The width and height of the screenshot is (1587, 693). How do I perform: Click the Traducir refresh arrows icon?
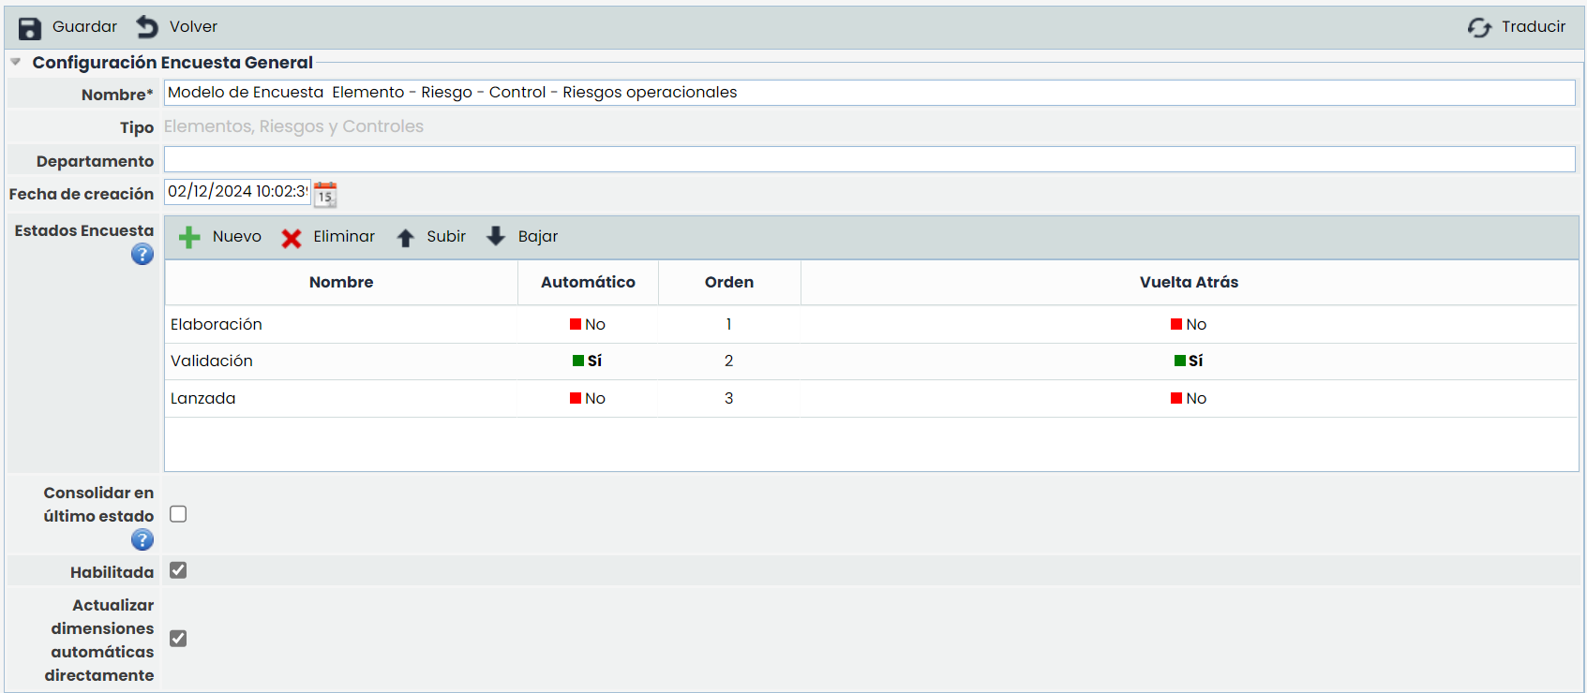pyautogui.click(x=1479, y=28)
